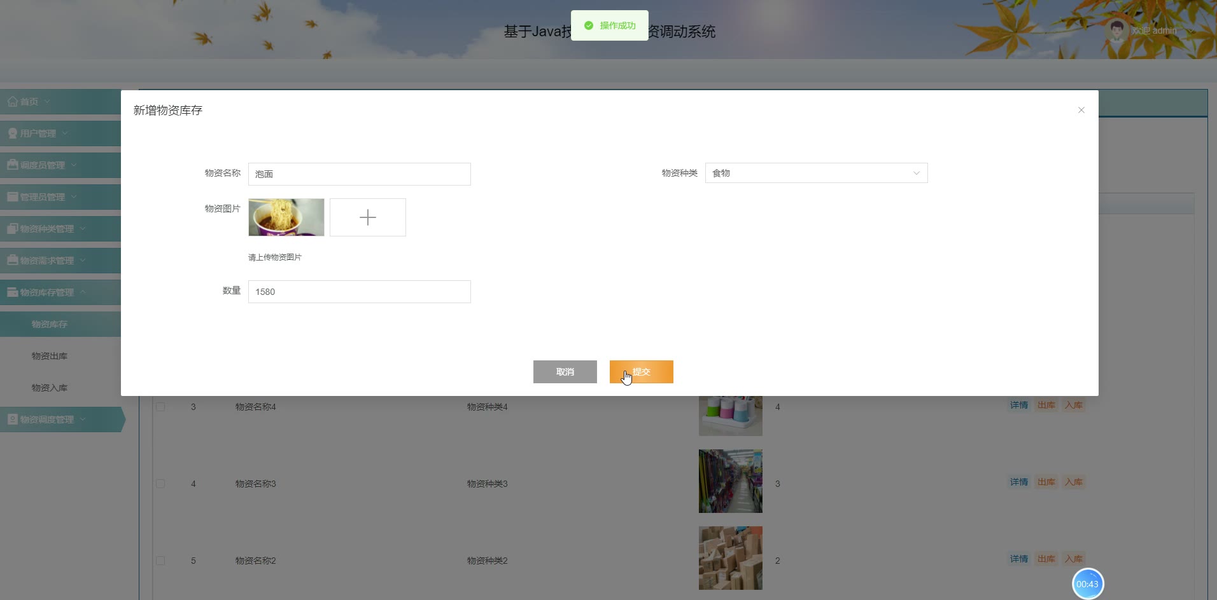Click the briefcase icon beside 调度员管理
The width and height of the screenshot is (1217, 600).
(x=13, y=165)
